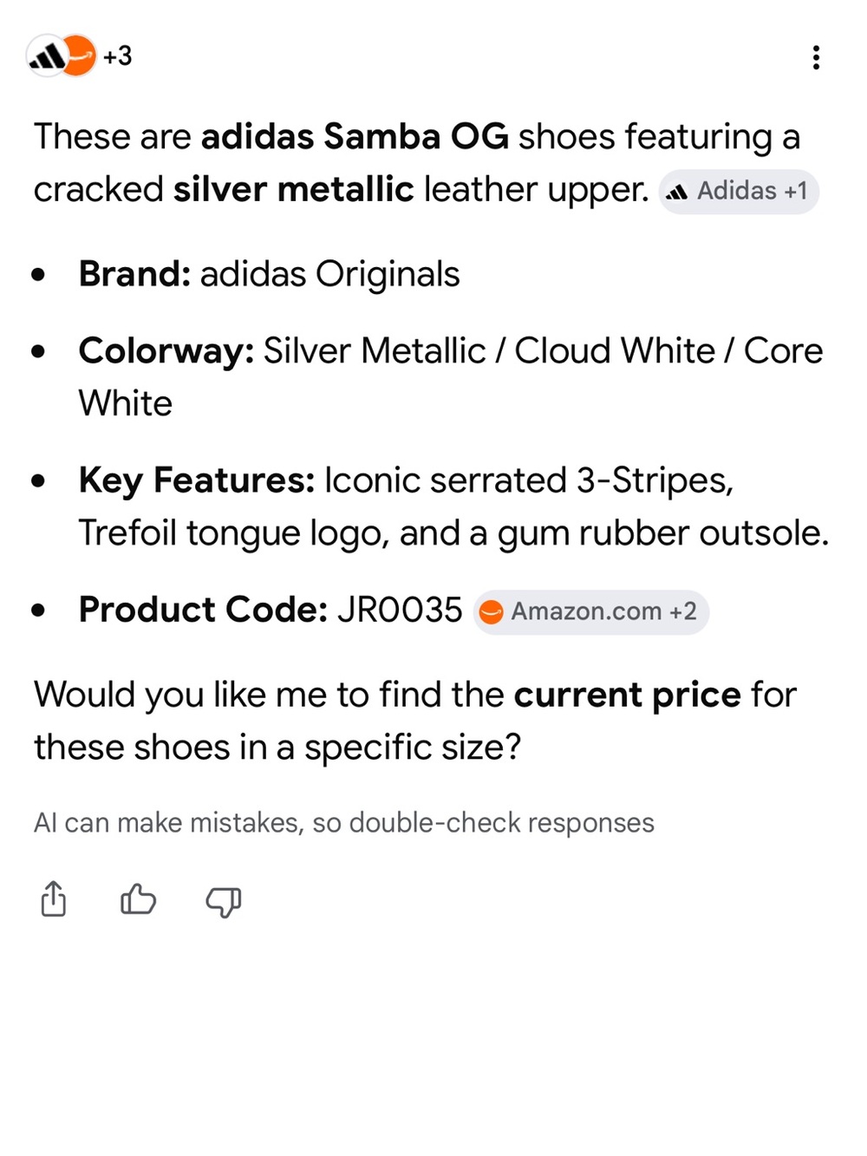Image resolution: width=867 pixels, height=1156 pixels.
Task: Tap the adidas logo inside Adidas chip
Action: tap(677, 192)
